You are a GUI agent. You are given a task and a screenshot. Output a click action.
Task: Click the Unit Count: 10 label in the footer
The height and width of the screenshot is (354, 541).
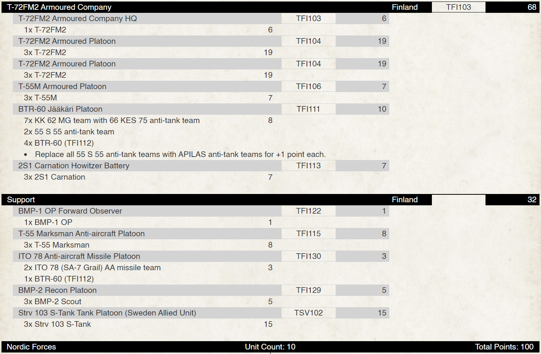(270, 347)
